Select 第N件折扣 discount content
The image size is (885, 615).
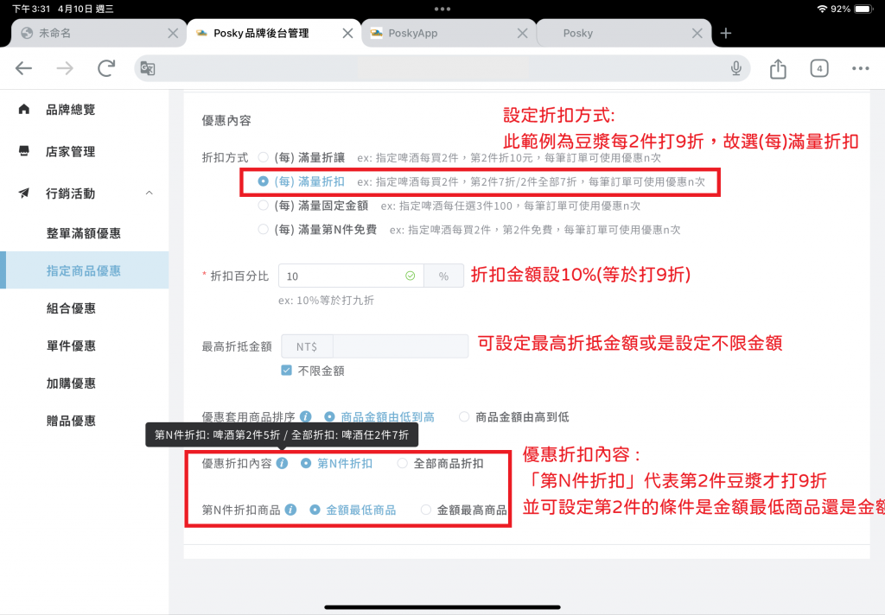coord(306,463)
